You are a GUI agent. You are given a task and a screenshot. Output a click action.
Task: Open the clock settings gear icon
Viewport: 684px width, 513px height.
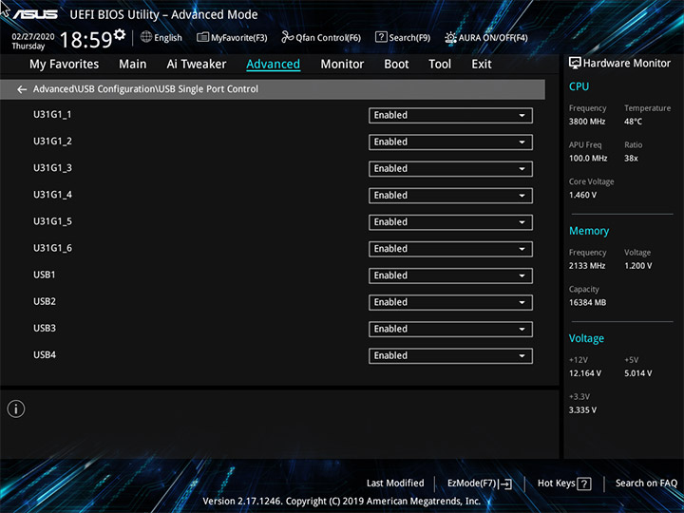(x=120, y=34)
